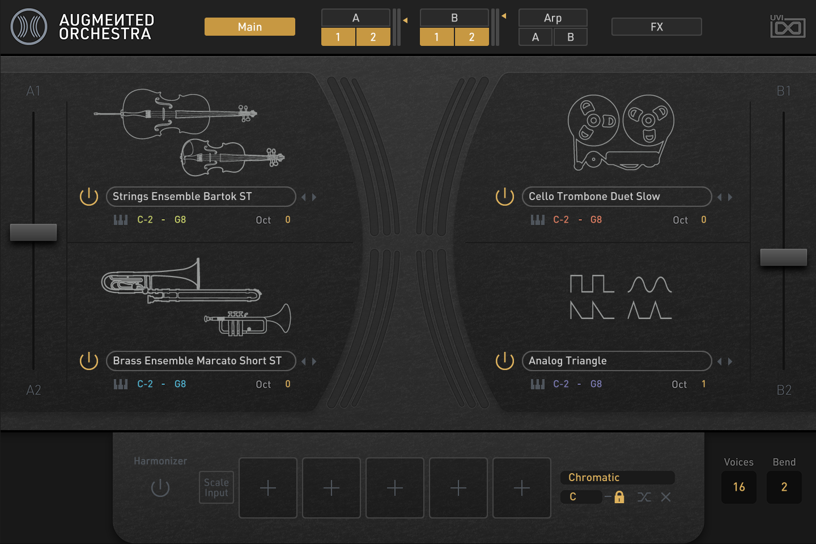
Task: Toggle power for the Analog Triangle layer
Action: pyautogui.click(x=504, y=361)
